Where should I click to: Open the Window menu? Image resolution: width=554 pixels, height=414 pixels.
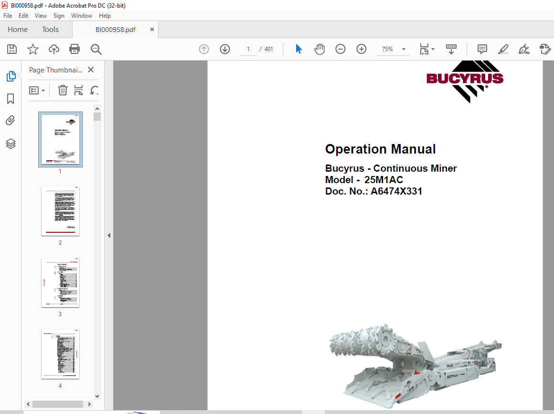pyautogui.click(x=81, y=16)
